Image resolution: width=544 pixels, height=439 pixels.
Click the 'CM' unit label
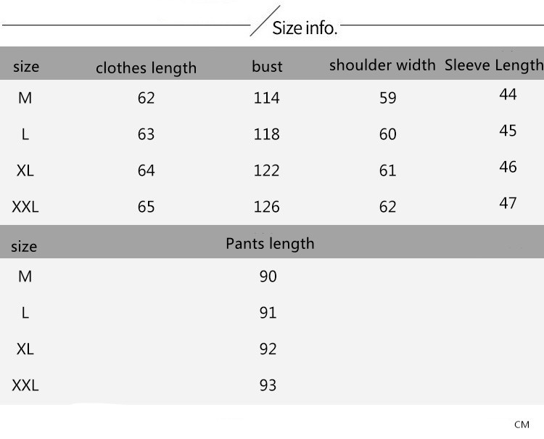(522, 424)
